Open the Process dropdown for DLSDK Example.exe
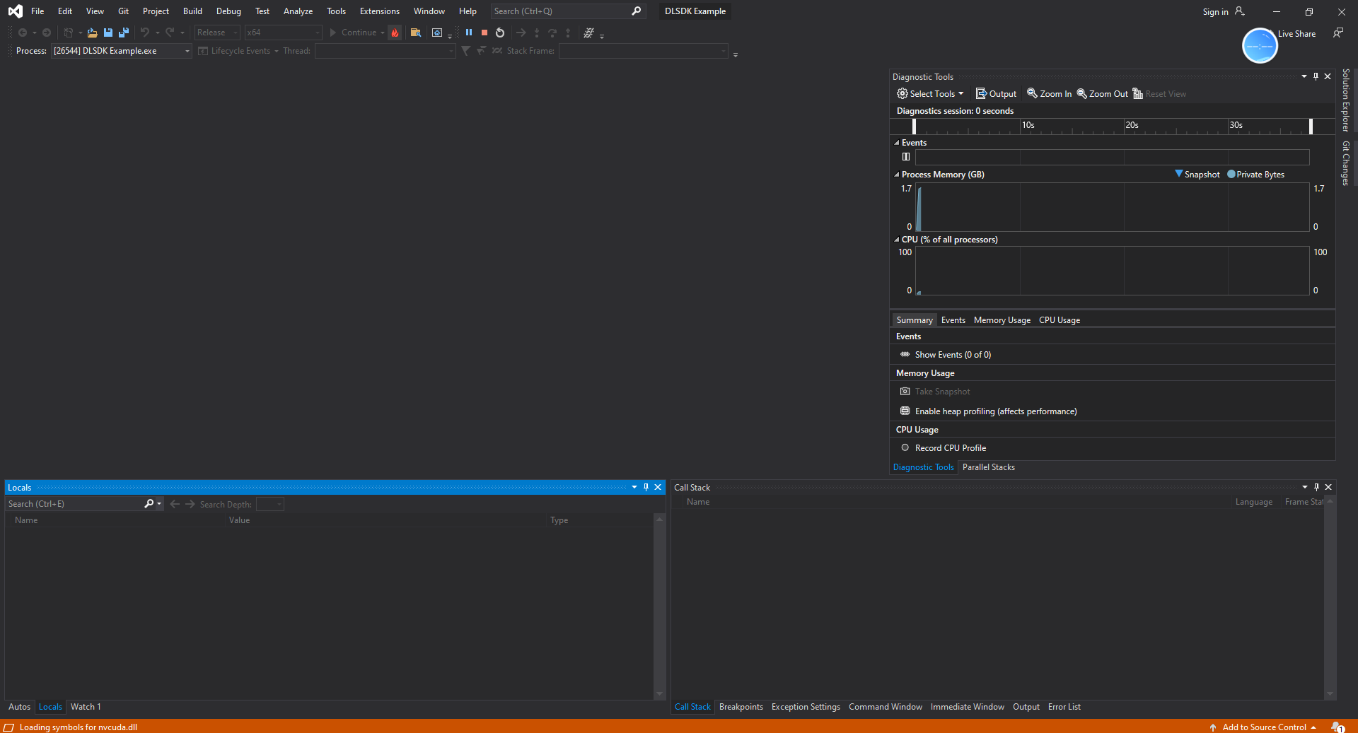Screen dimensions: 1358x733 122,51
